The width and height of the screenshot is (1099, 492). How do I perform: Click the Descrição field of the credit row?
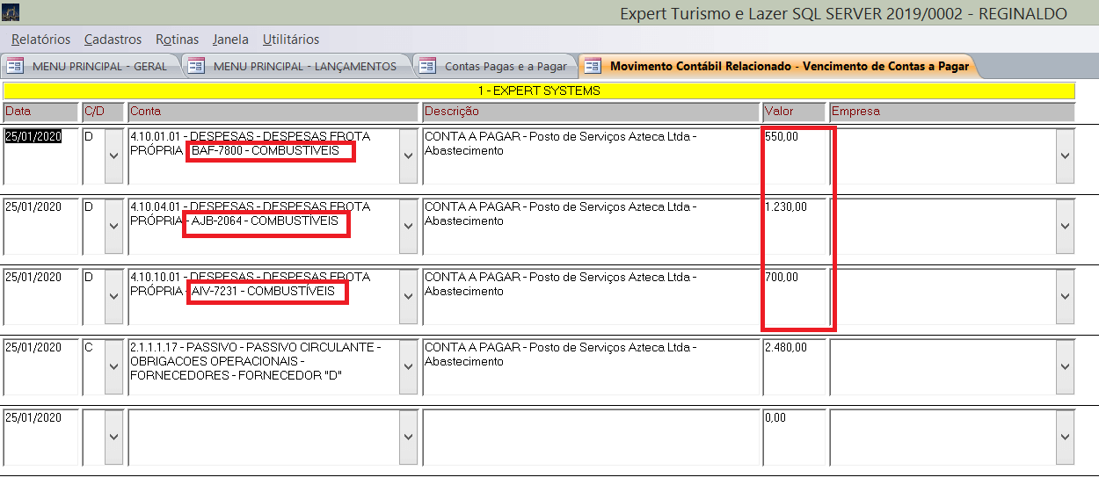tap(591, 366)
